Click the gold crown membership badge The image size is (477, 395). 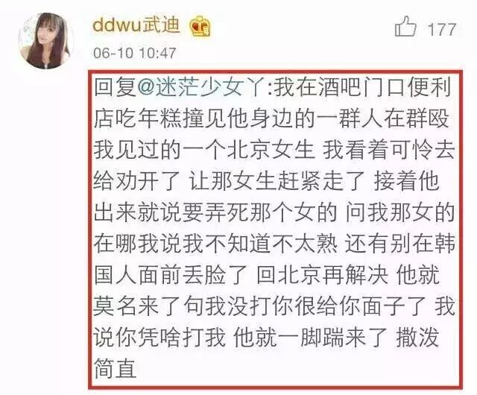(x=200, y=26)
